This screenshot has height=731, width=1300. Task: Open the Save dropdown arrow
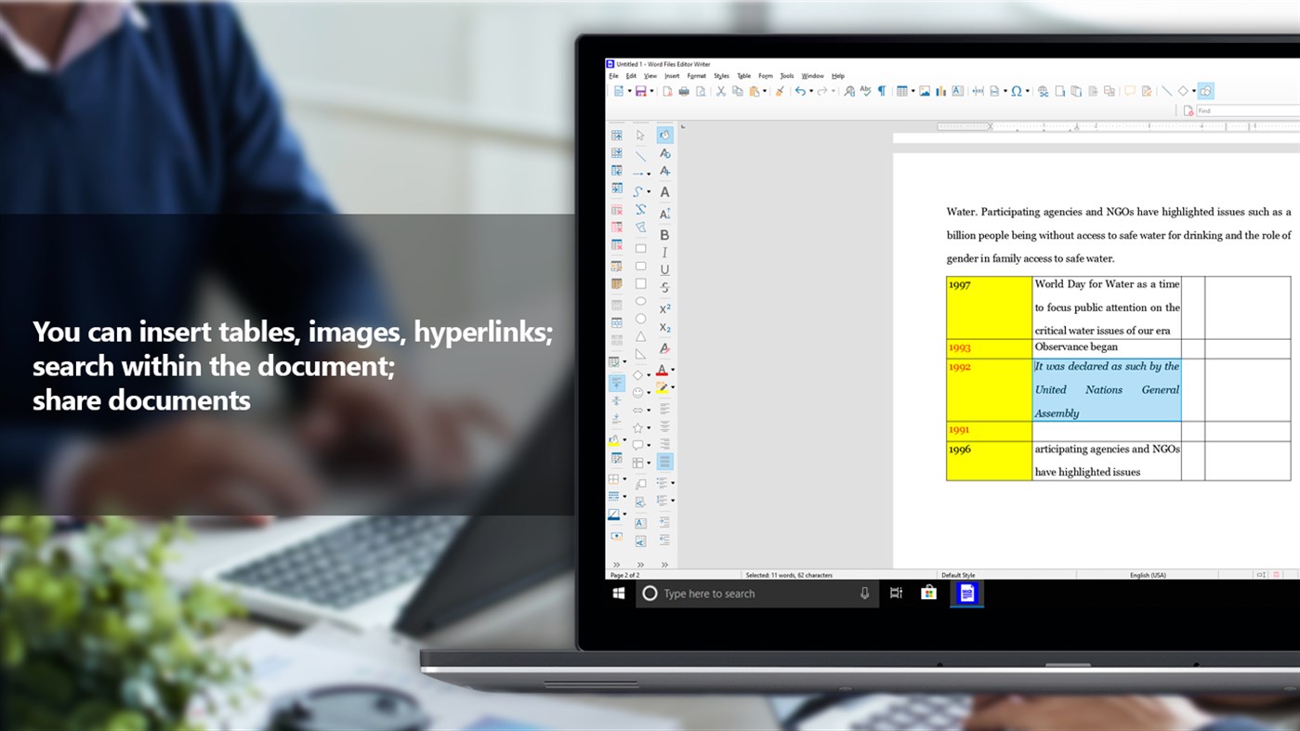pyautogui.click(x=650, y=90)
